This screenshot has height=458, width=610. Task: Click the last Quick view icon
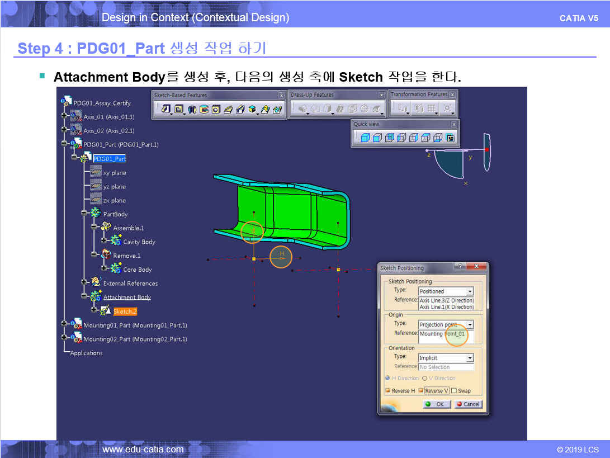[x=450, y=138]
